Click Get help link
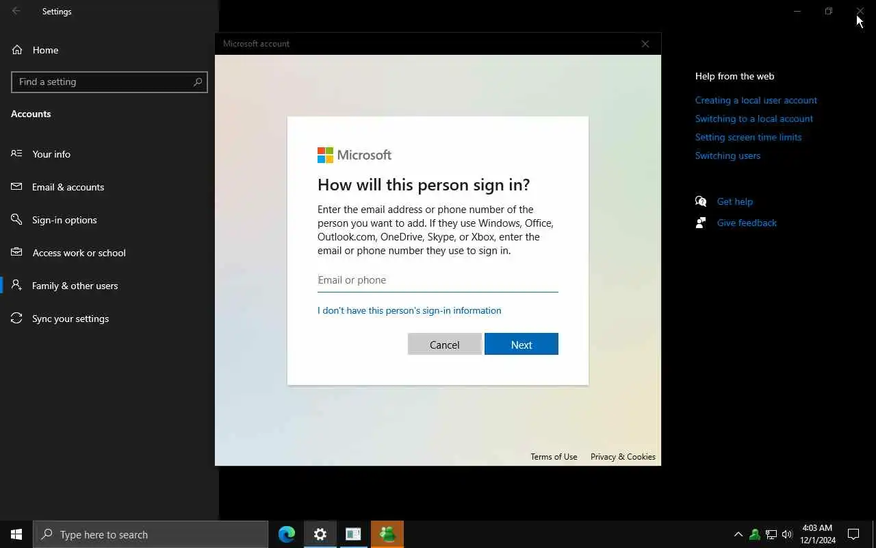 [x=735, y=201]
